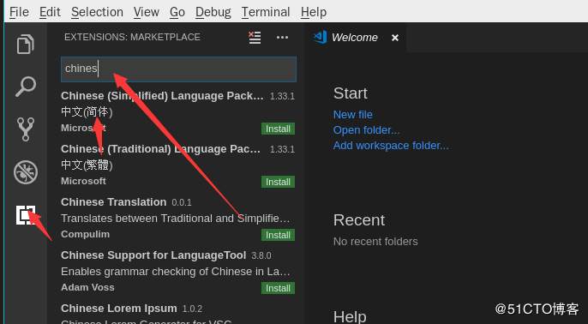
Task: Open the Extensions more actions menu
Action: click(x=282, y=38)
